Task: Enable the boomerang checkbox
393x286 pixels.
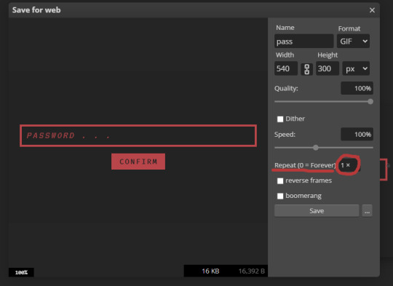Action: (280, 196)
